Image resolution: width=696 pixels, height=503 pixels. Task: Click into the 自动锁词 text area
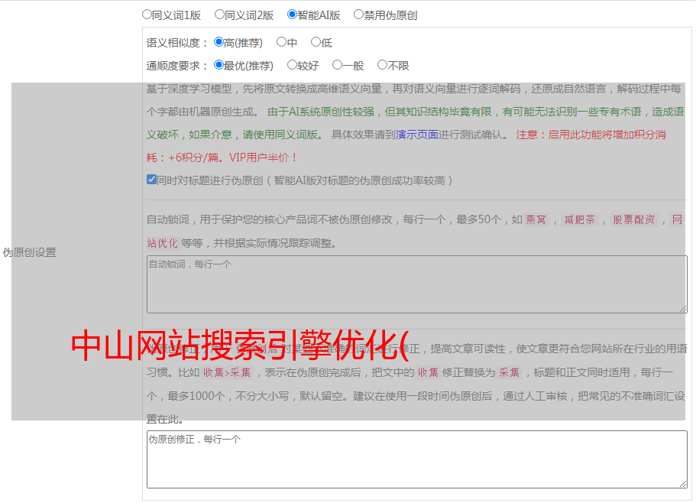point(416,284)
